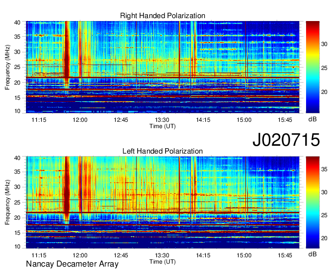
Task: Click the dB unit under lower color bar
Action: (312, 254)
